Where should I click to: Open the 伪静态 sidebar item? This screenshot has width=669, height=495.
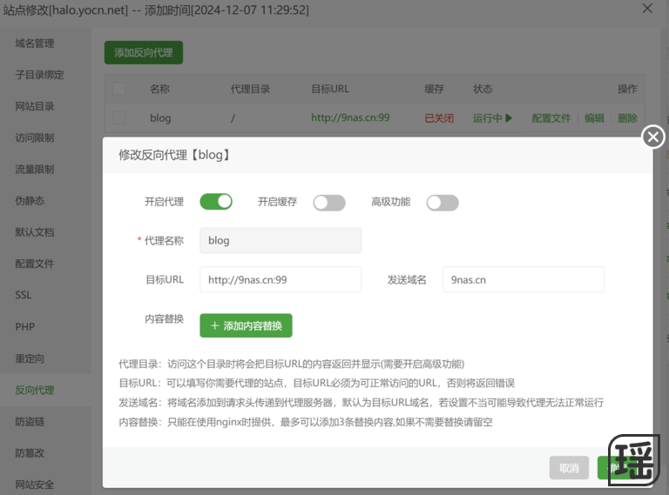pyautogui.click(x=30, y=200)
